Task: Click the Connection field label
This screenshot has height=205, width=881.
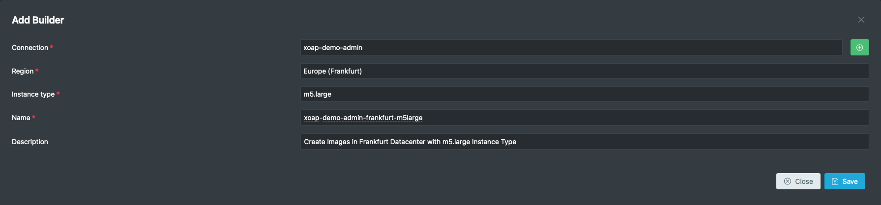Action: pyautogui.click(x=30, y=48)
